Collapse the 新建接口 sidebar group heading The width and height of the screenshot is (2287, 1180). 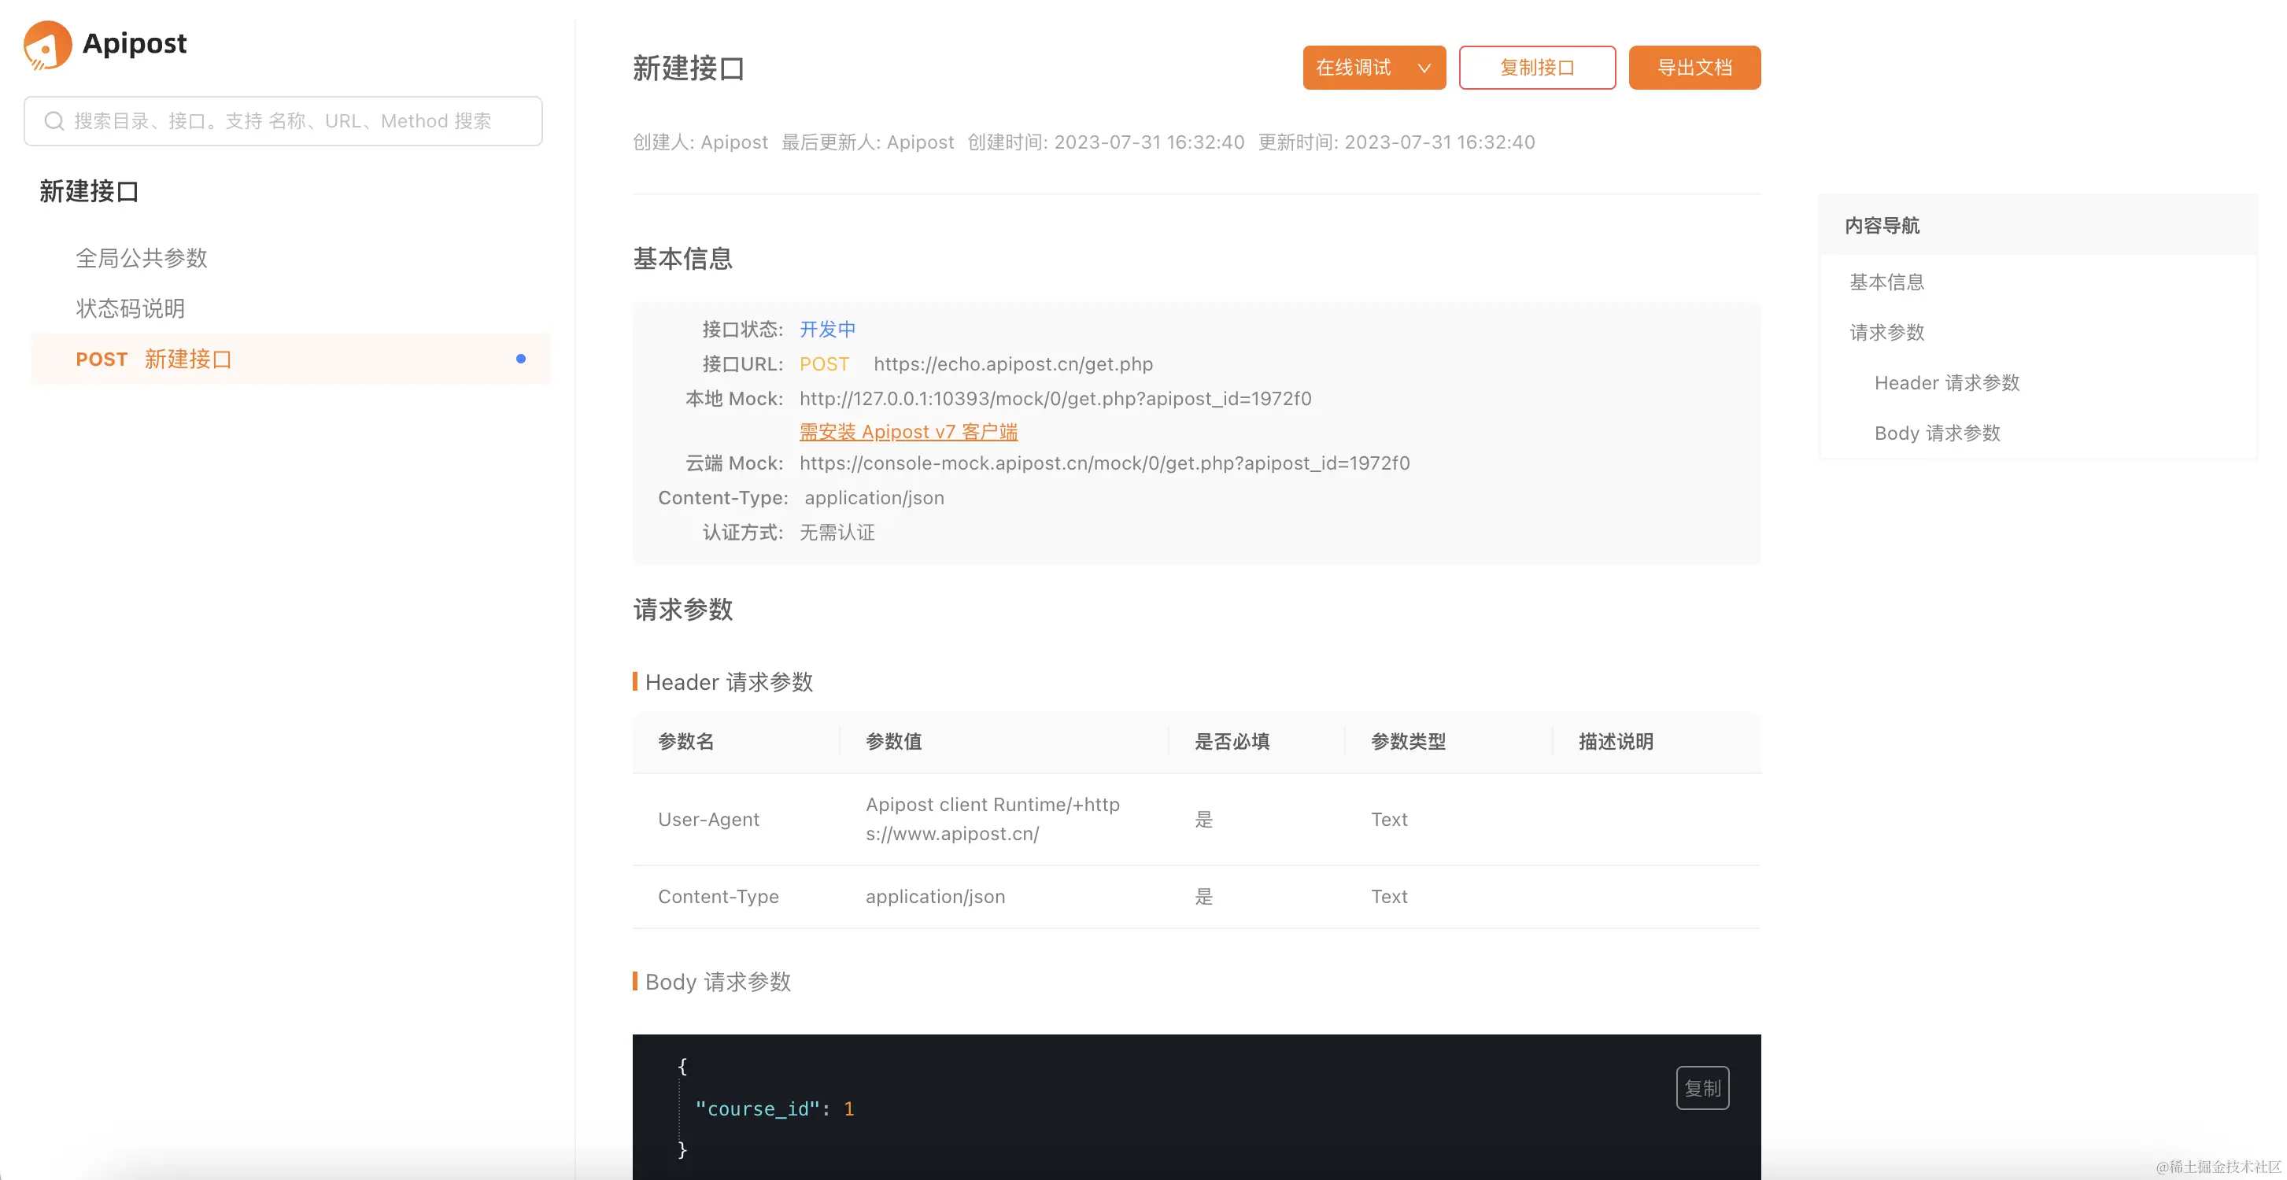89,192
